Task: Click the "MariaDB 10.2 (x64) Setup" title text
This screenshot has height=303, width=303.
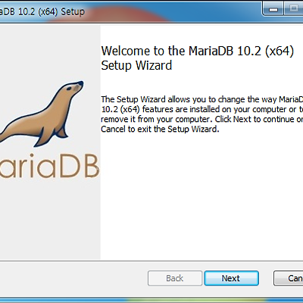Action: 42,12
